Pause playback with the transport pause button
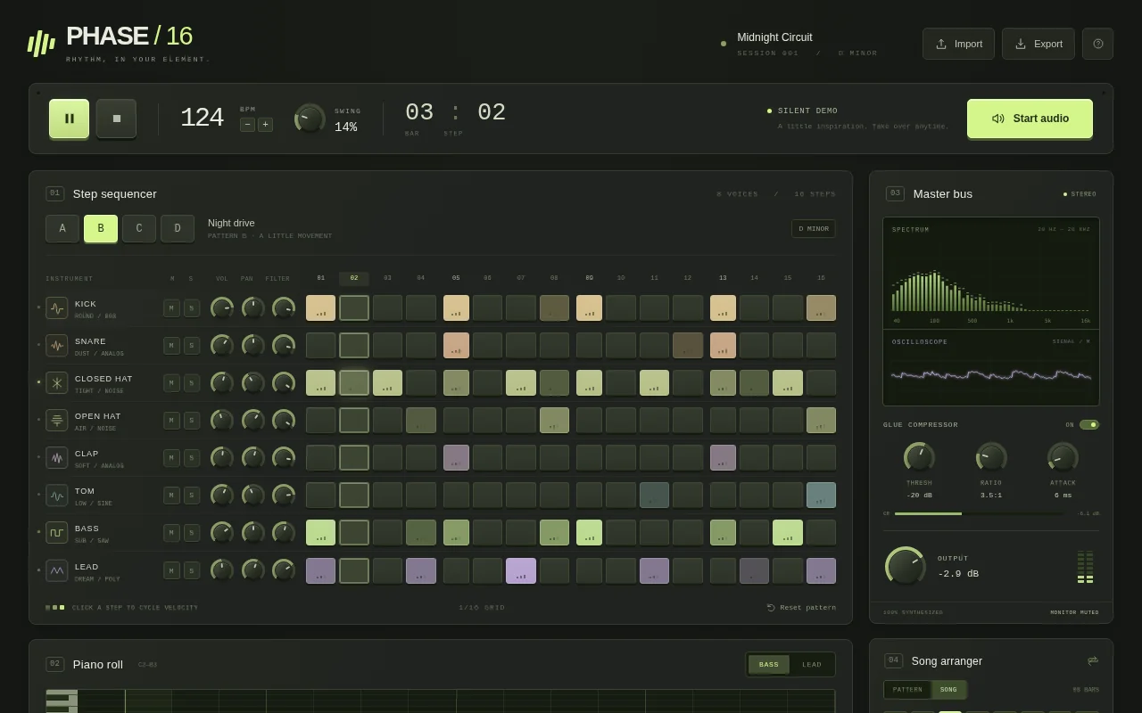The height and width of the screenshot is (713, 1142). (x=69, y=119)
